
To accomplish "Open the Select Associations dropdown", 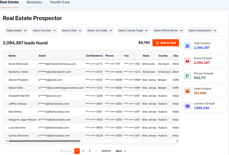I will [202, 31].
